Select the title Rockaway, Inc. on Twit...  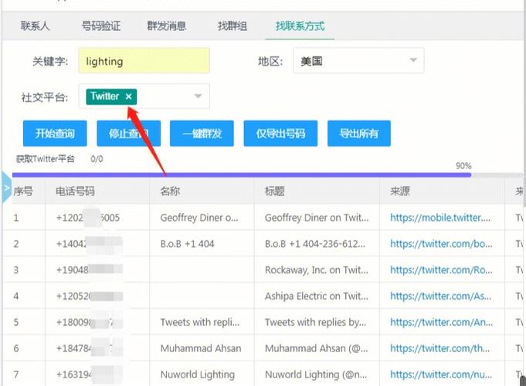(317, 270)
